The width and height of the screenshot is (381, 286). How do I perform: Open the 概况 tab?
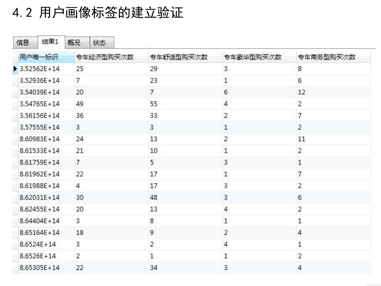[77, 43]
